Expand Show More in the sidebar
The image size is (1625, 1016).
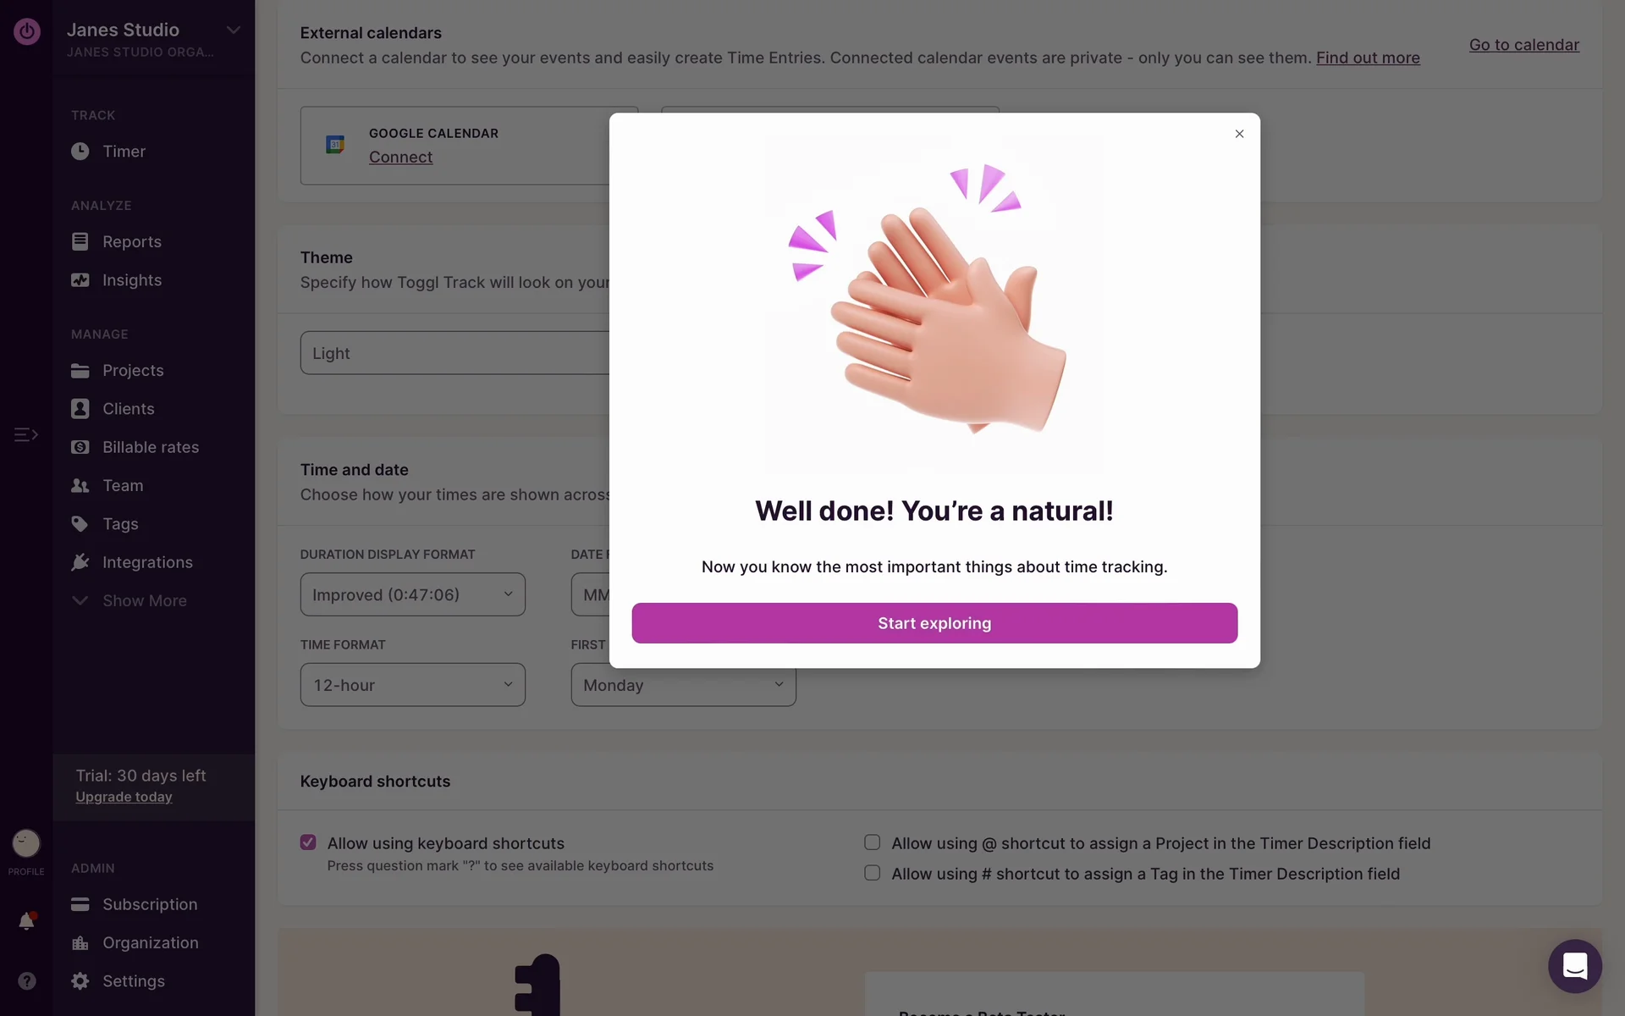[x=144, y=601]
